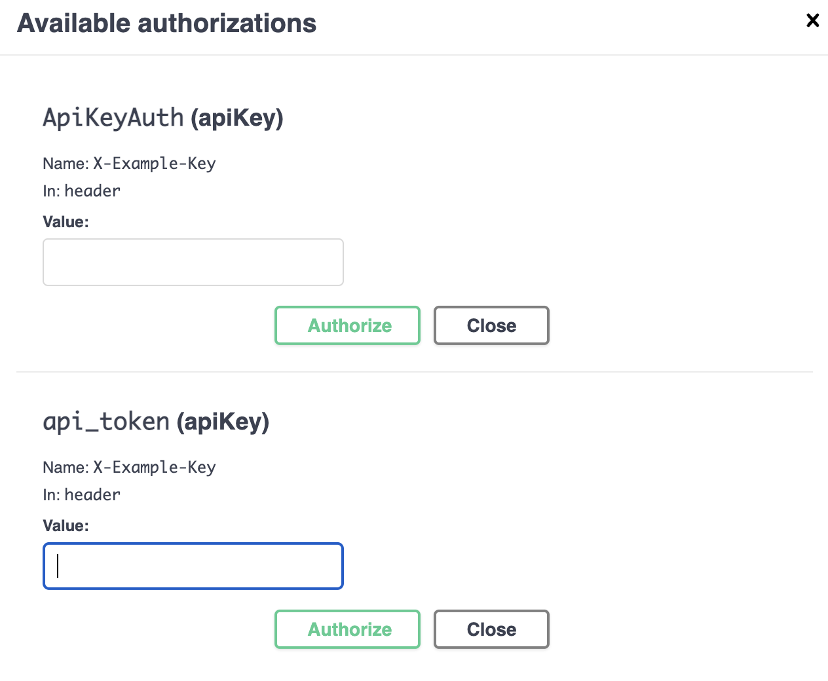Click the Available authorizations title
This screenshot has width=828, height=681.
167,24
